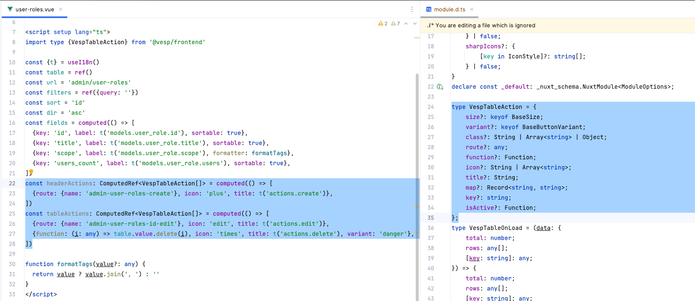The height and width of the screenshot is (301, 695).
Task: Toggle breakpoint at line 36 in module.d.ts
Action: (x=430, y=228)
